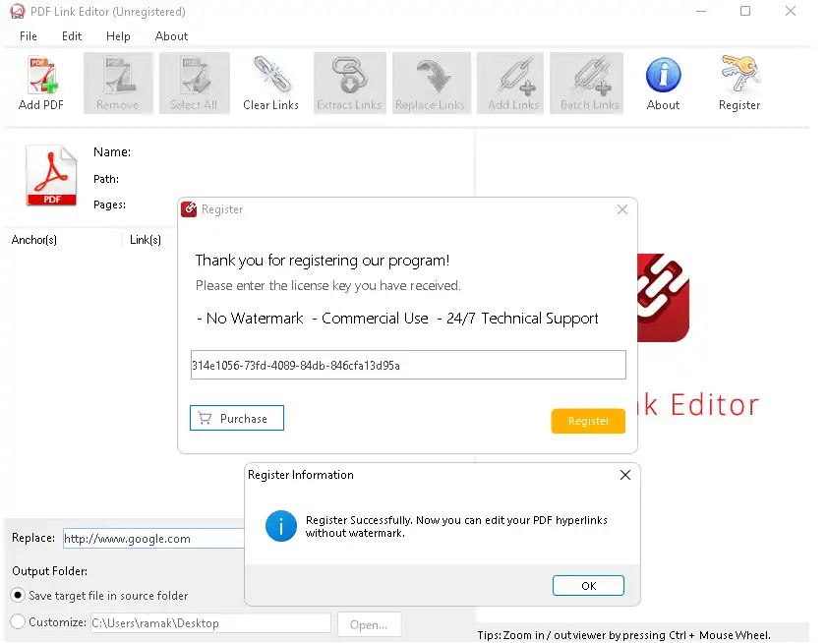Click the Purchase button with cart
Viewport: 827px width, 643px height.
[236, 419]
